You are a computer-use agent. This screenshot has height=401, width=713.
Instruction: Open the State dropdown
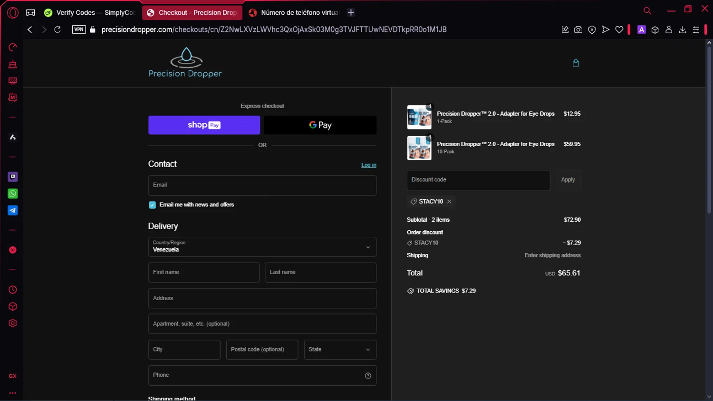point(340,350)
